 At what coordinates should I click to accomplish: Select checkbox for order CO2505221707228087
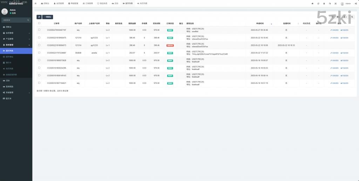[39, 53]
